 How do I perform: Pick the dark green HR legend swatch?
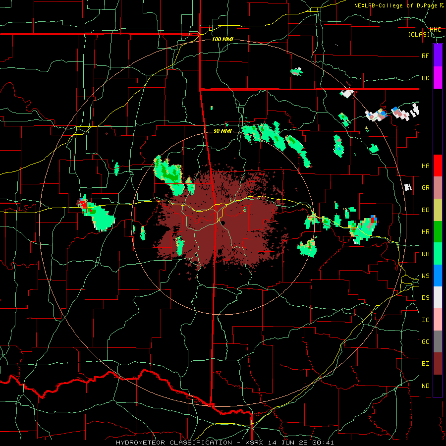[x=438, y=232]
